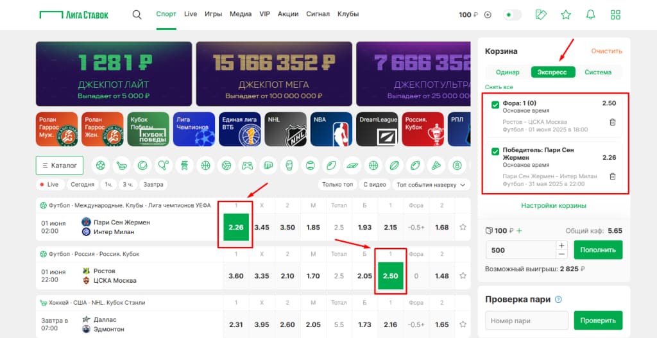The width and height of the screenshot is (657, 338).
Task: Open the bet coupon ticket icon in header
Action: (x=541, y=15)
